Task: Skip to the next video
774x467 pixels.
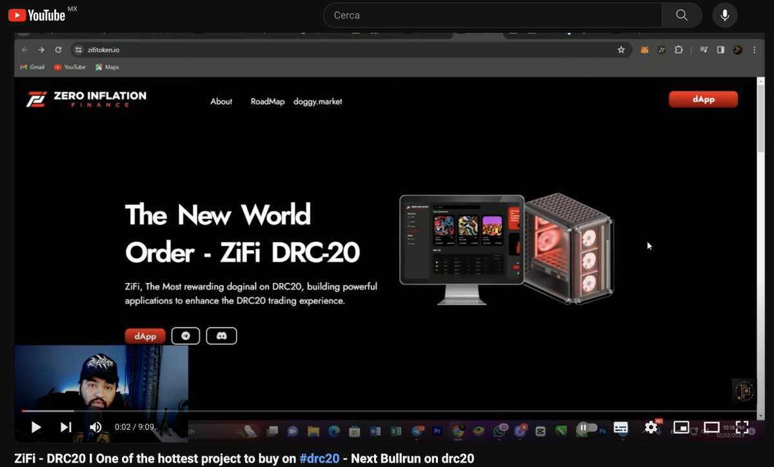Action: (x=66, y=427)
